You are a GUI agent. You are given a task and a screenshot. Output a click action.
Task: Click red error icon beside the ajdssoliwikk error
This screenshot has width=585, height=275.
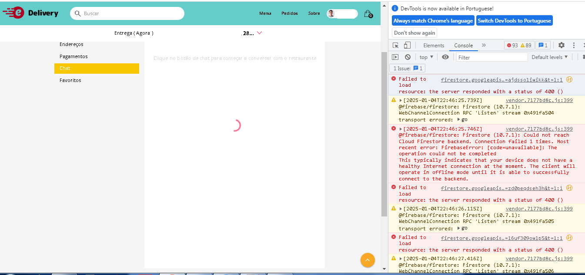coord(394,79)
